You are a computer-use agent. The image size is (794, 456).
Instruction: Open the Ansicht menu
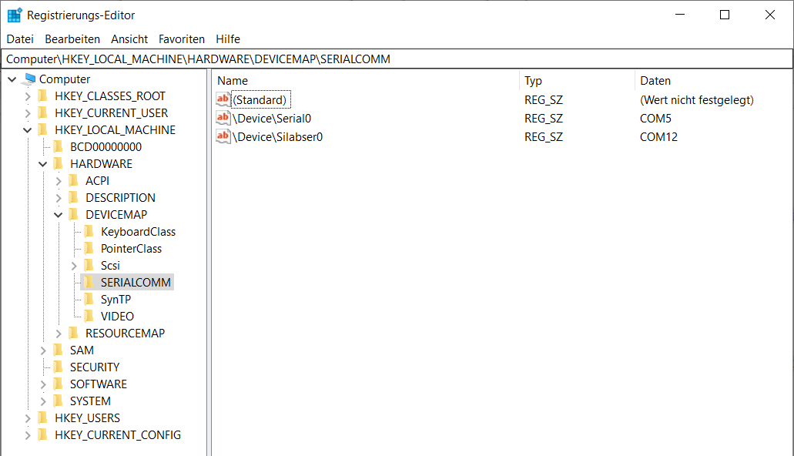(x=129, y=39)
